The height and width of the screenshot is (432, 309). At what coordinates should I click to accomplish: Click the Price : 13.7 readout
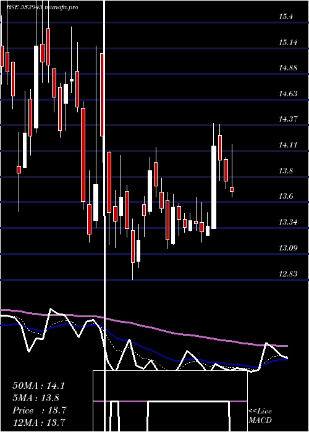(x=40, y=410)
